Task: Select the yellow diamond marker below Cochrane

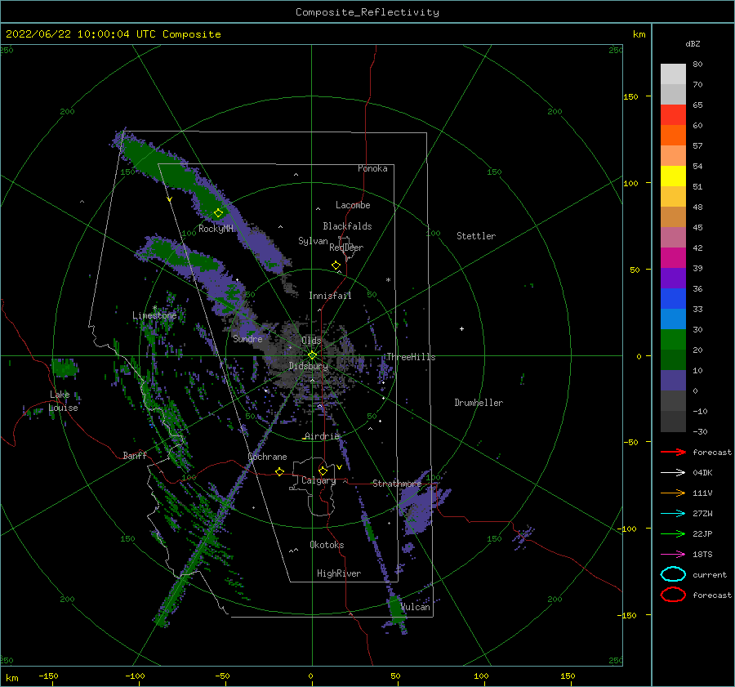Action: [x=279, y=471]
